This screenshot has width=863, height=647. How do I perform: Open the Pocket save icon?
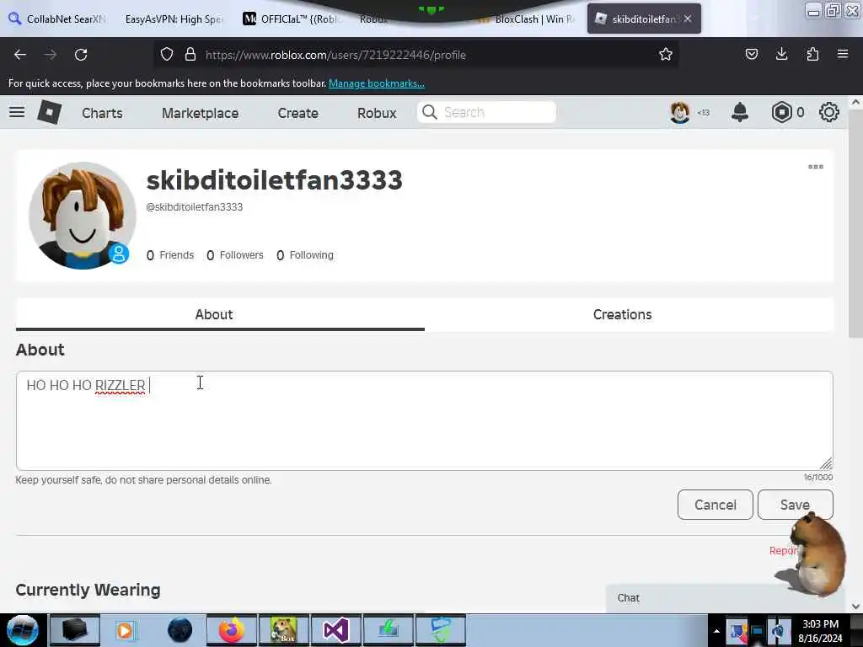[x=751, y=54]
